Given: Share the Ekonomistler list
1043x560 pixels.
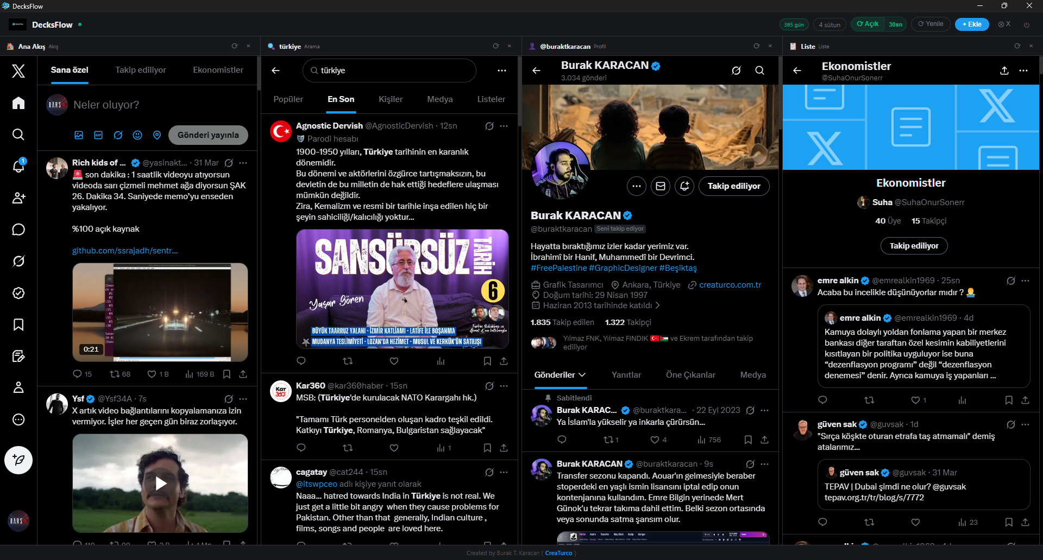Looking at the screenshot, I should 1004,71.
